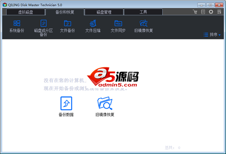Minimize the Disk Master window
This screenshot has height=154, width=226.
click(202, 5)
